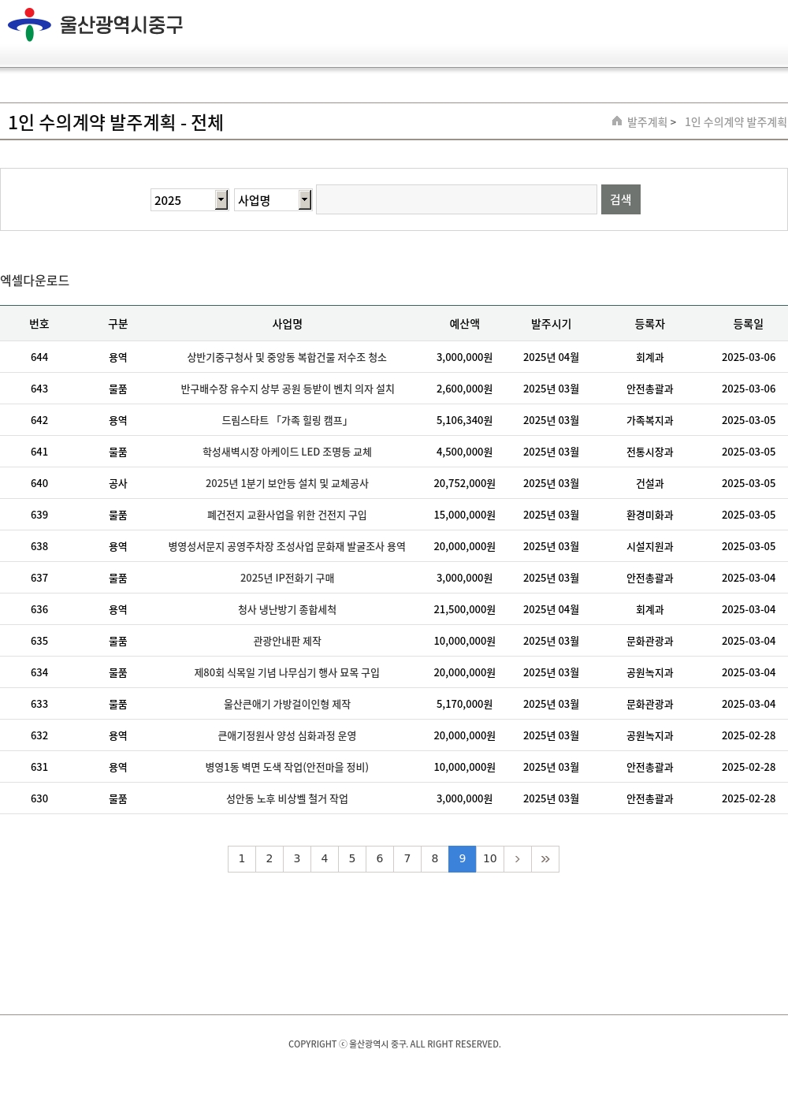Click the 번호 column header
The image size is (788, 1094).
[x=39, y=324]
